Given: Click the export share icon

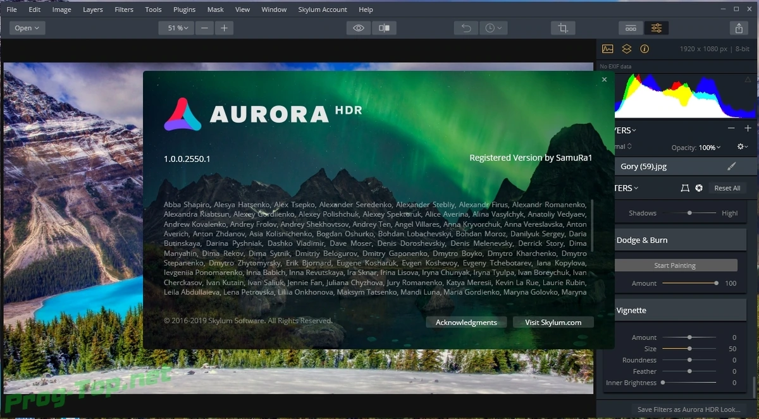Looking at the screenshot, I should click(739, 28).
